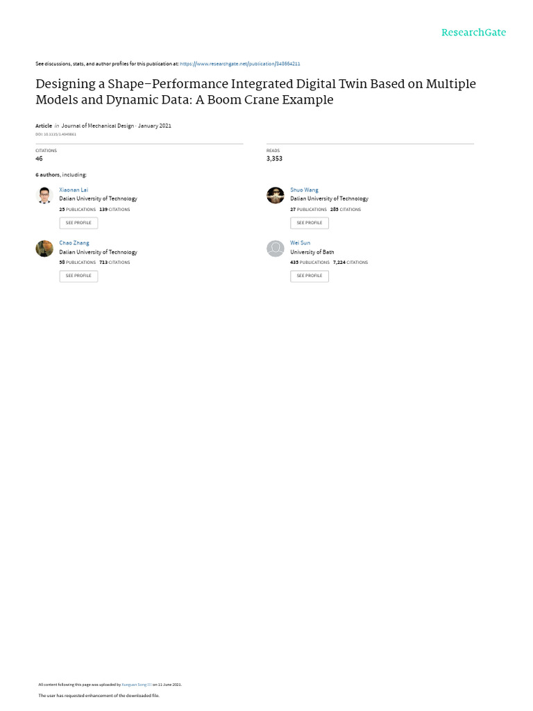Screen dimensions: 533x711
Task: Click the citations count 46
Action: [x=39, y=158]
